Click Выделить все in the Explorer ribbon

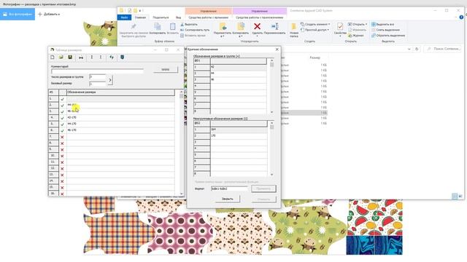tap(383, 24)
